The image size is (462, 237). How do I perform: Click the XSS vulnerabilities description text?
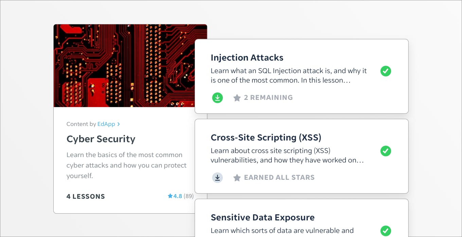tap(287, 156)
